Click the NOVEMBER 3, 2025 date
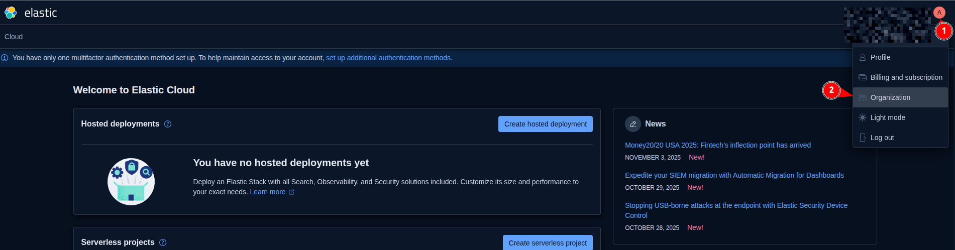 pos(653,158)
